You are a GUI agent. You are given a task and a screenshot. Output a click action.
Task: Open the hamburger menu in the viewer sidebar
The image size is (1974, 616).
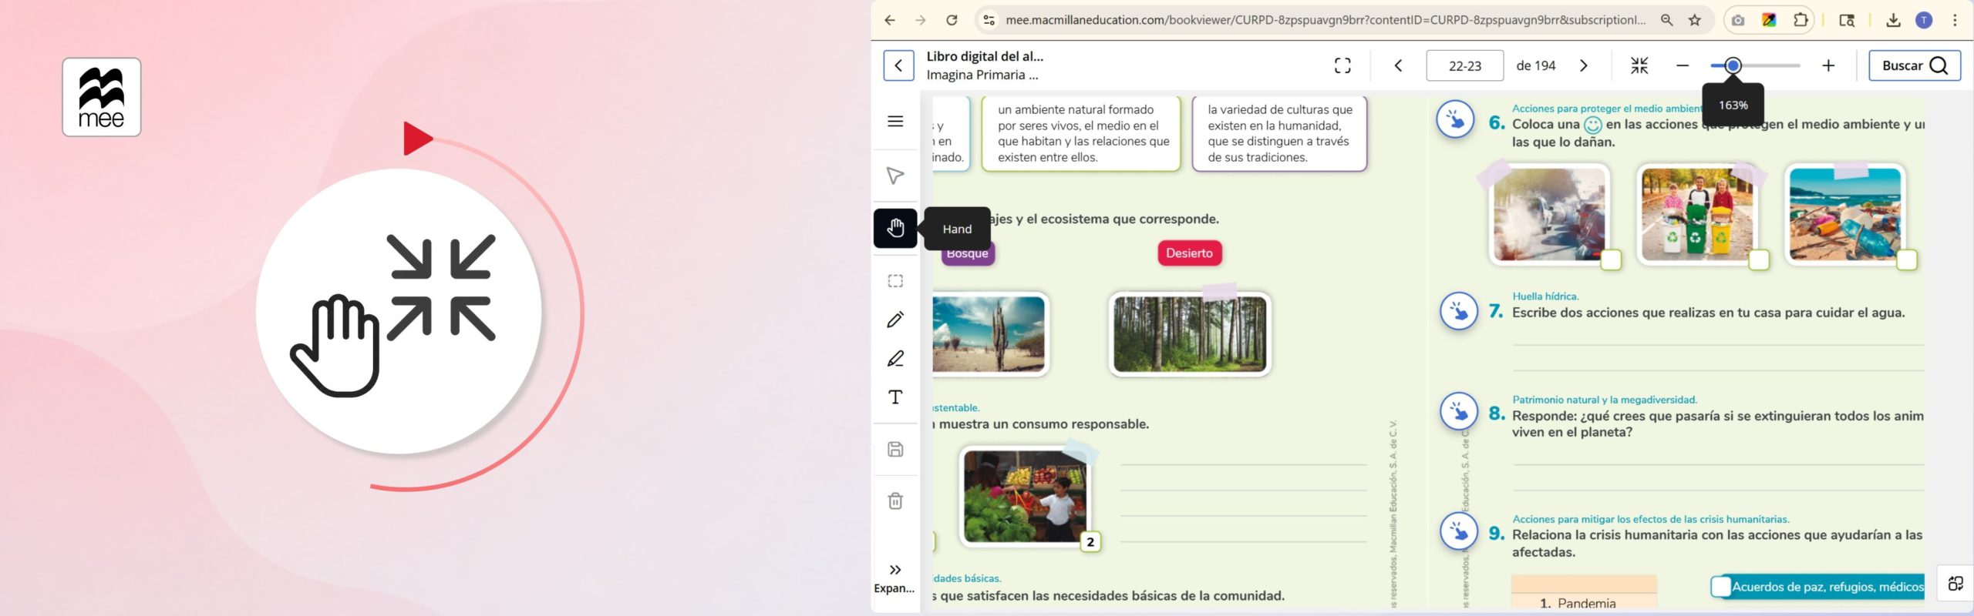[895, 121]
